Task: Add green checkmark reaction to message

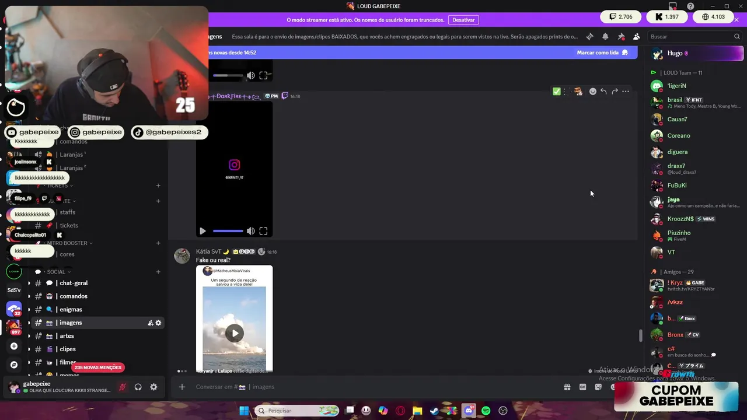Action: coord(557,92)
